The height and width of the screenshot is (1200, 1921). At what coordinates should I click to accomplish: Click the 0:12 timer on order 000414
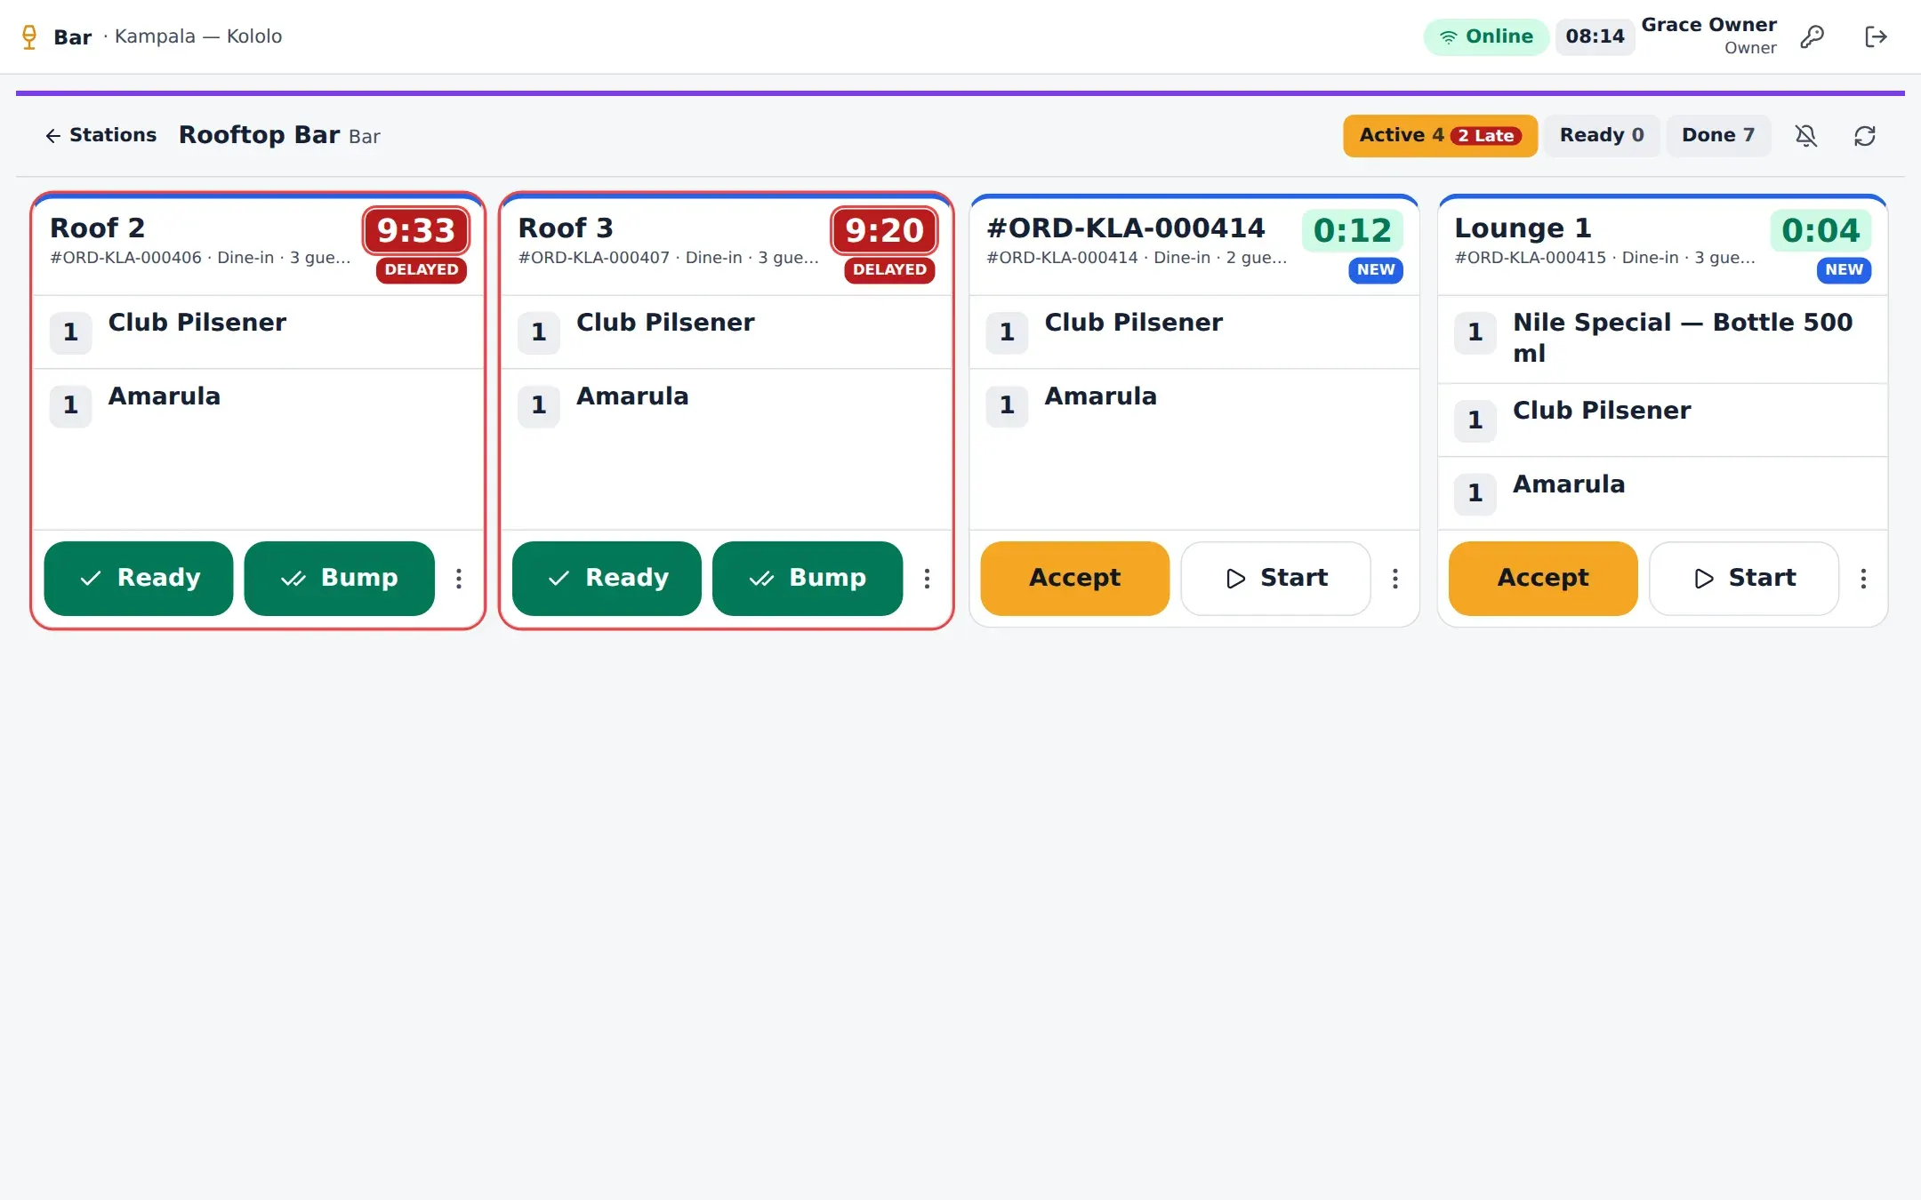pyautogui.click(x=1353, y=231)
